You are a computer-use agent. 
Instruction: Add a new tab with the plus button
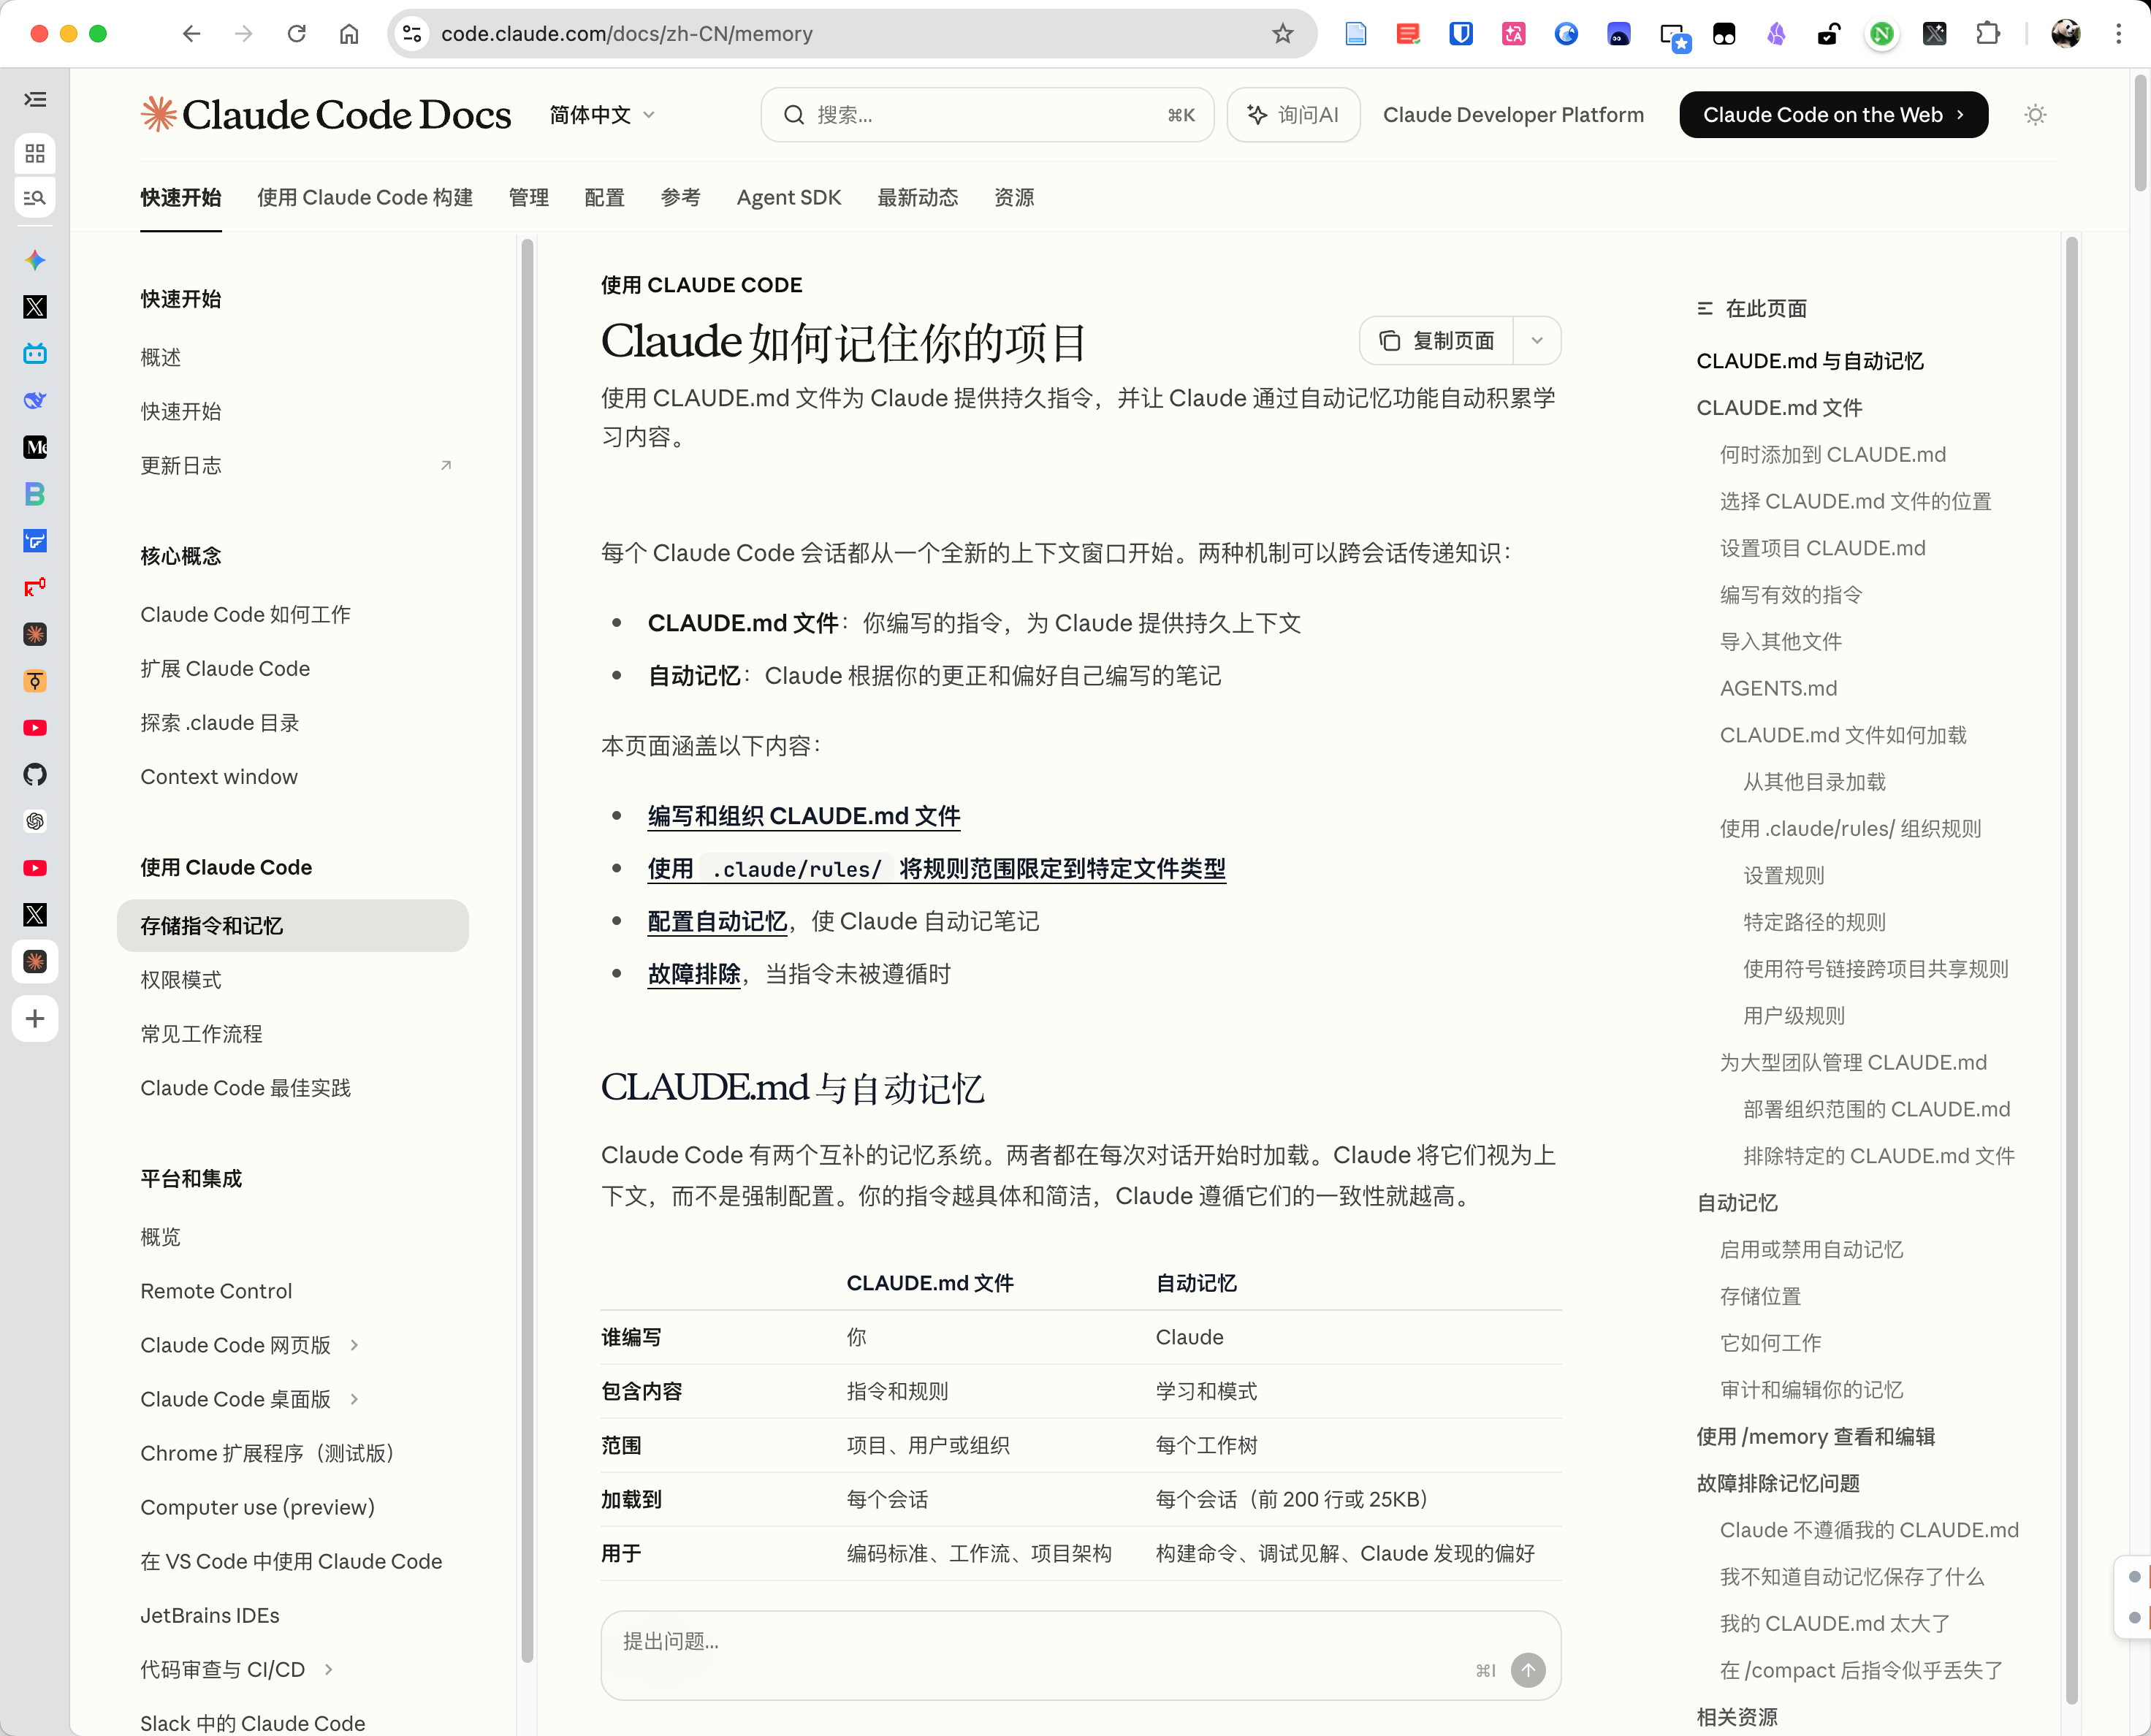coord(35,1018)
